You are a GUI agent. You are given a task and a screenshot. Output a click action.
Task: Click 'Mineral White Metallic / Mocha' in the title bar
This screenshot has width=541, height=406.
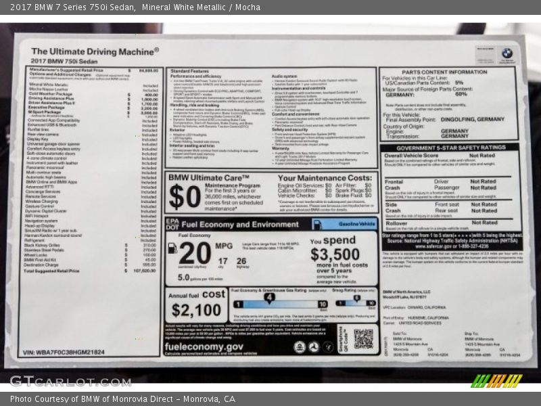201,7
